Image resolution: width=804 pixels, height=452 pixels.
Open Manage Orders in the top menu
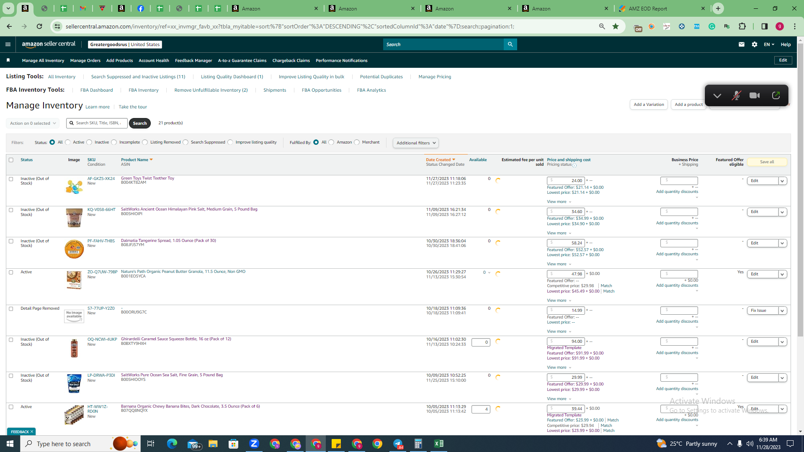point(85,61)
